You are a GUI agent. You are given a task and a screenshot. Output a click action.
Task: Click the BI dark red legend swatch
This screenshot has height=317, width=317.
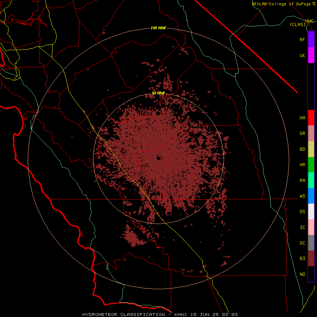tap(311, 259)
